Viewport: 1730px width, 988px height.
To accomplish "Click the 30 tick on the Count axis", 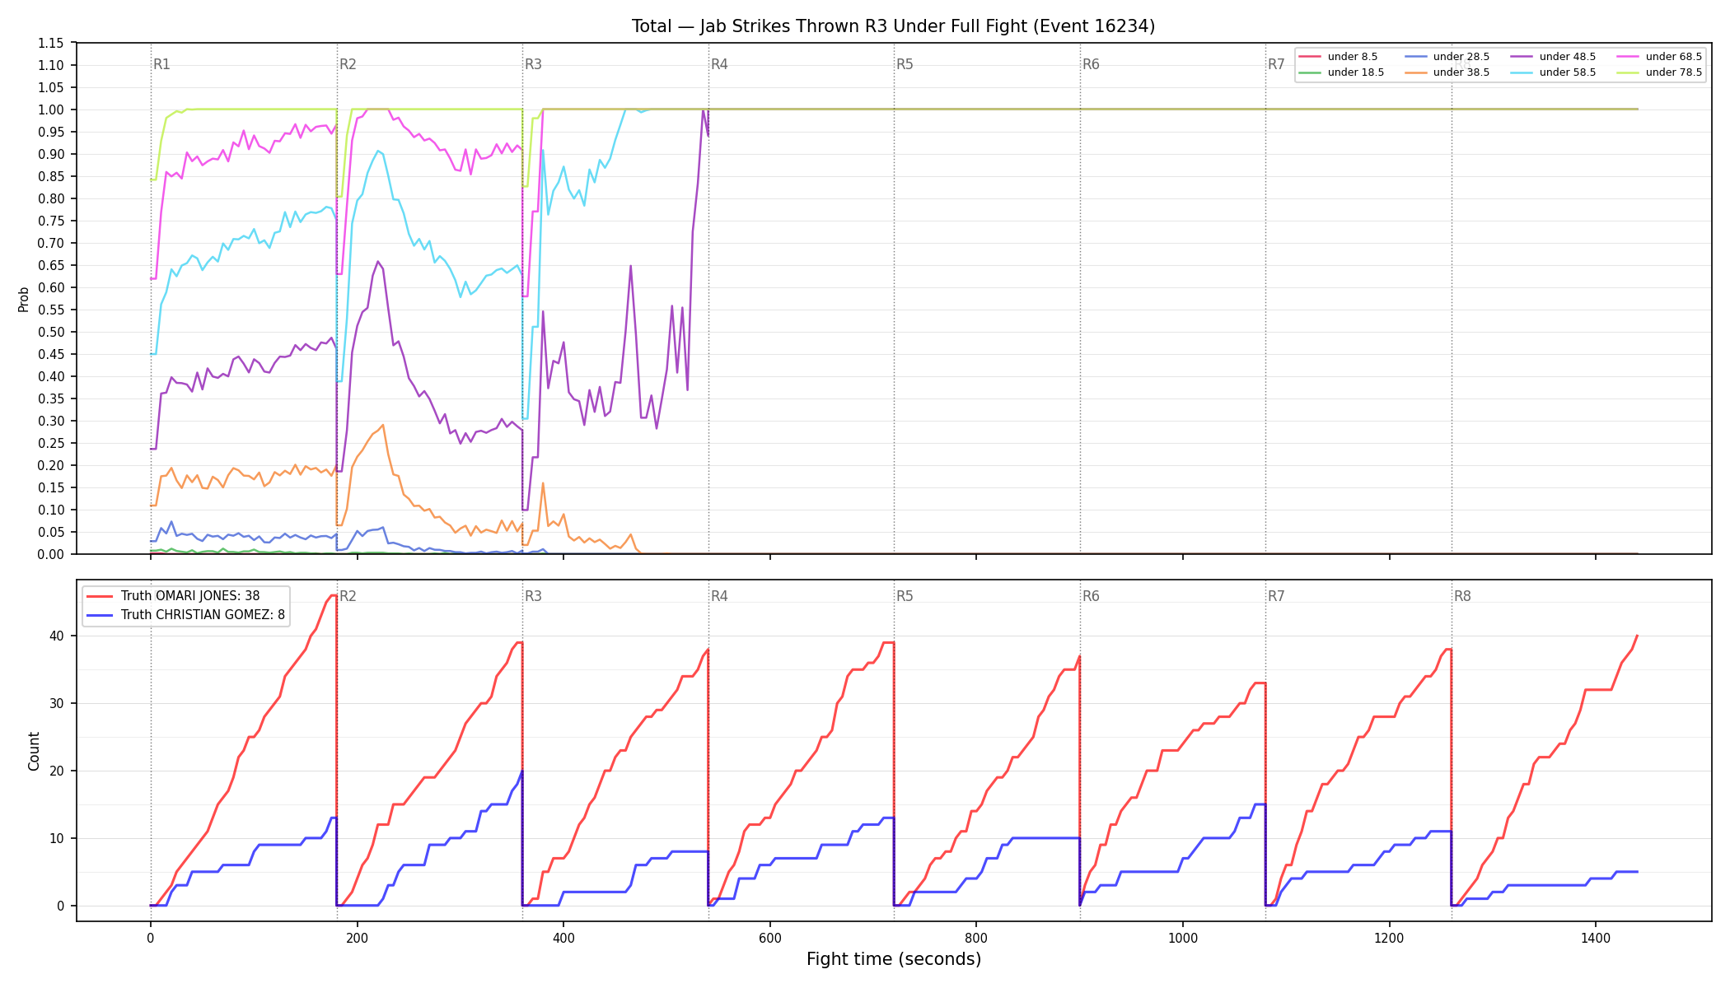I will [58, 703].
